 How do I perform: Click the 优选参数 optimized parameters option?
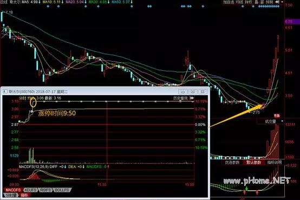click(x=232, y=162)
